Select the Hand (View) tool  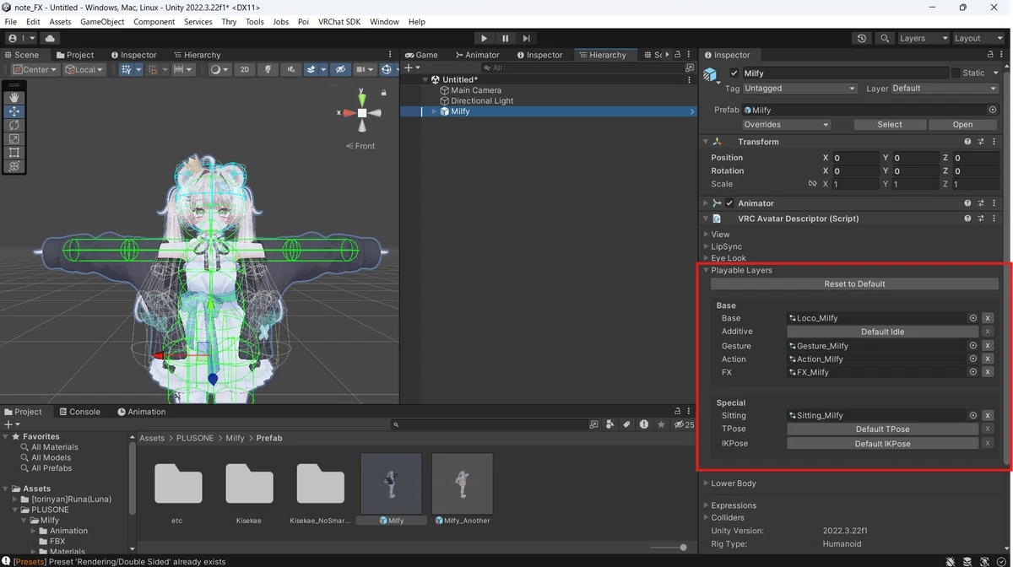tap(14, 97)
